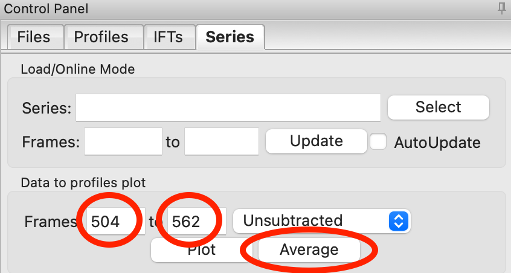
Task: Click the Average button
Action: click(309, 250)
